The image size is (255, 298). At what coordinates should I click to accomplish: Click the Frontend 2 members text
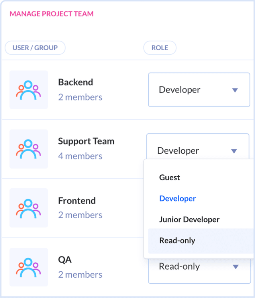coord(80,215)
